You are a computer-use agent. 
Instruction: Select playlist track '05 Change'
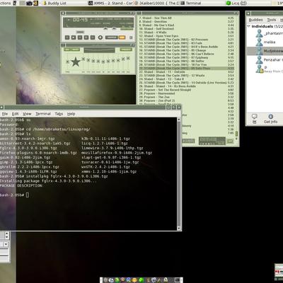[186, 50]
